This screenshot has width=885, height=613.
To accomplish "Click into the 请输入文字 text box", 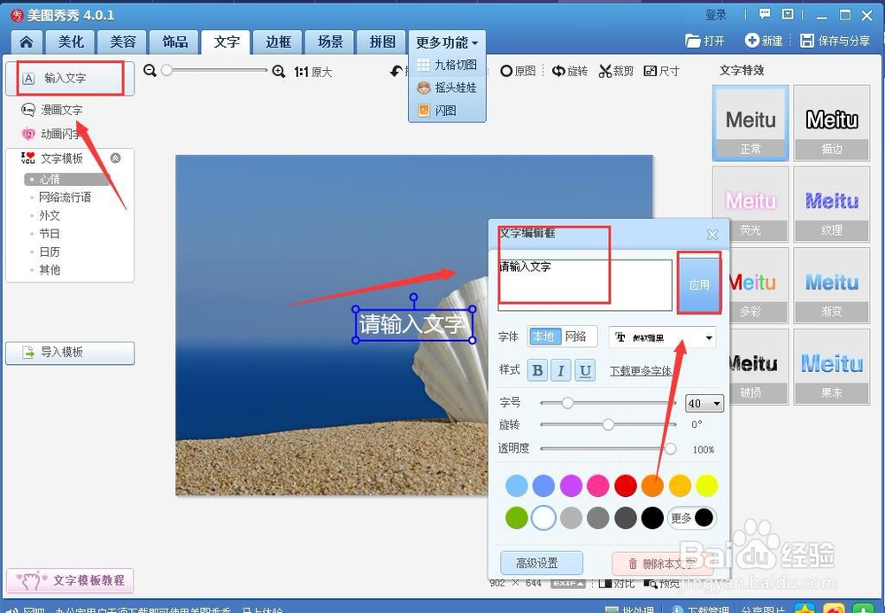I will click(x=585, y=284).
